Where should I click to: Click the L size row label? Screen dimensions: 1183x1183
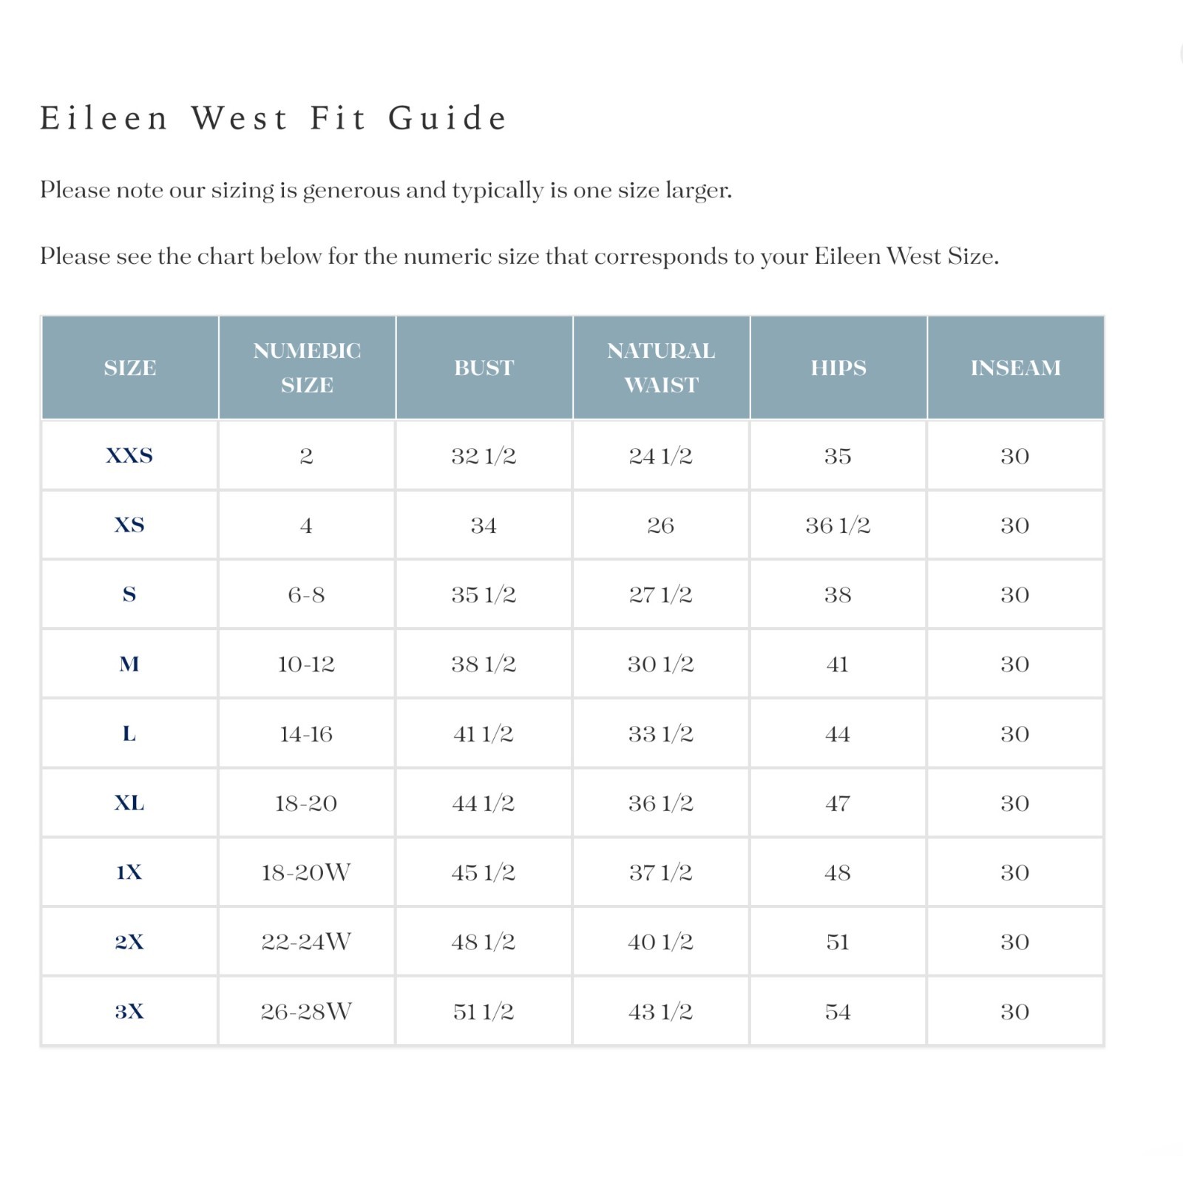point(129,733)
